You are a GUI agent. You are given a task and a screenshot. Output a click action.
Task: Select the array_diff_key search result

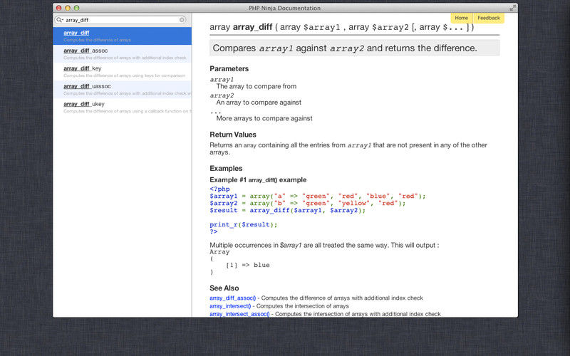122,72
